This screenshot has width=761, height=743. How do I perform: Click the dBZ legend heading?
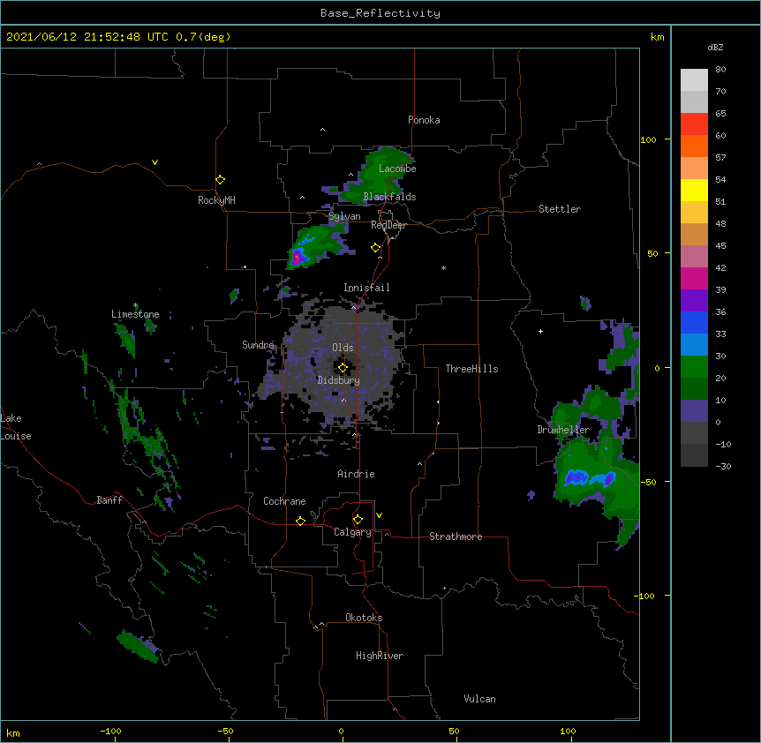coord(715,48)
